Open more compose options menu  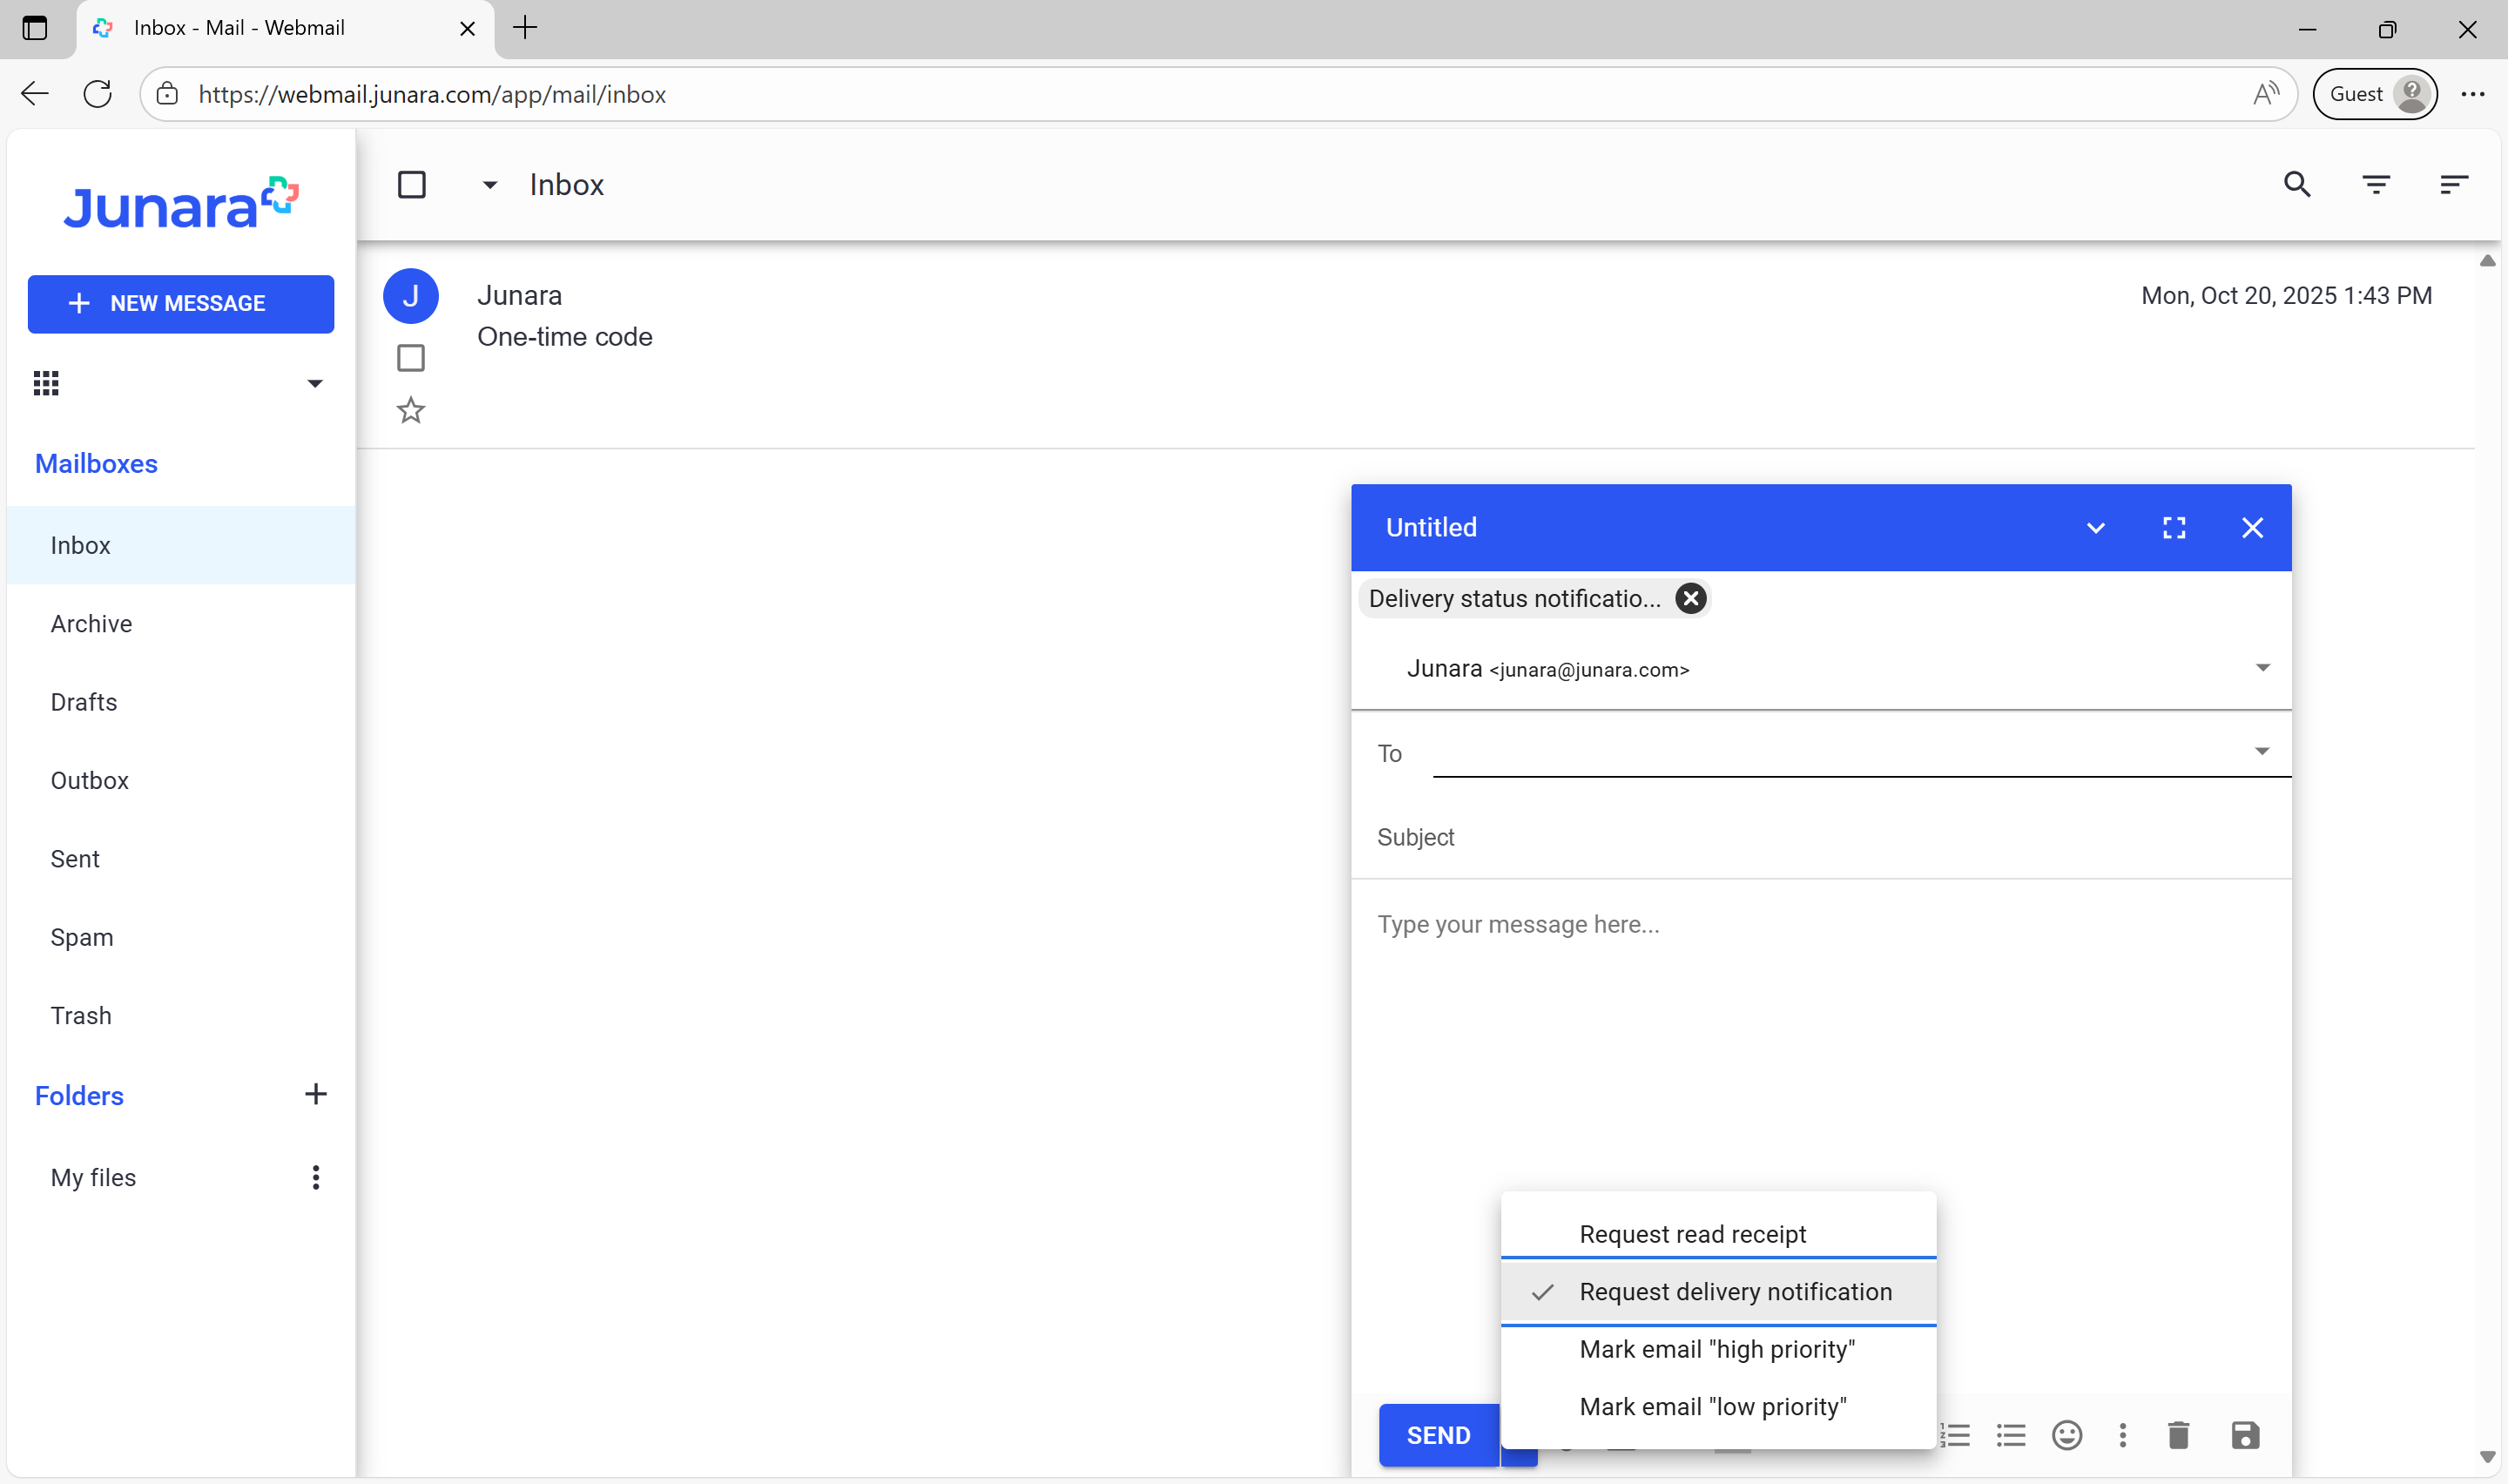tap(2122, 1435)
